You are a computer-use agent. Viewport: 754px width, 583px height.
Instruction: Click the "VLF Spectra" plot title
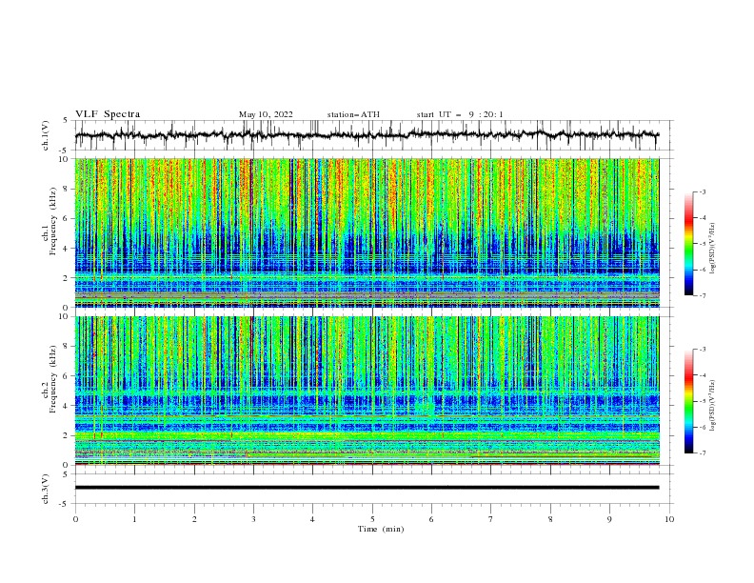(x=108, y=114)
